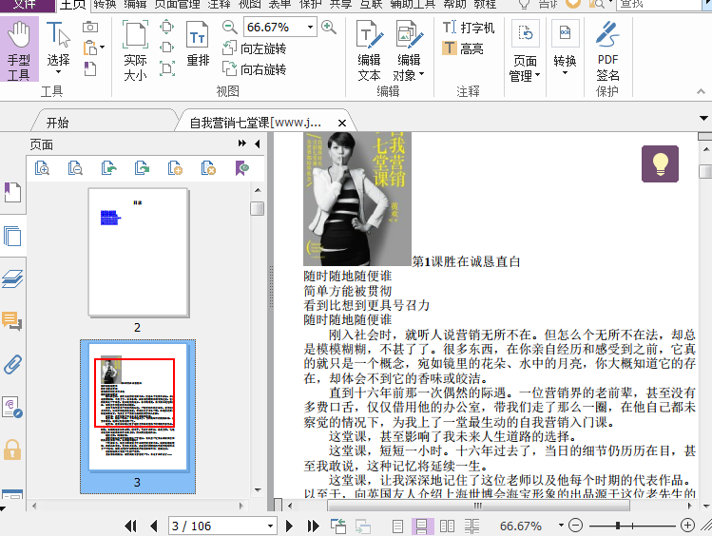This screenshot has height=536, width=712.
Task: Click the ribbon zoom-in magnifier
Action: pos(329,28)
